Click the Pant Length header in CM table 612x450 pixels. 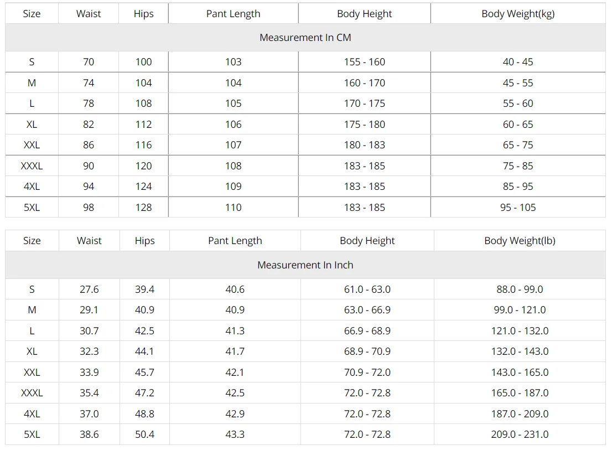point(233,14)
